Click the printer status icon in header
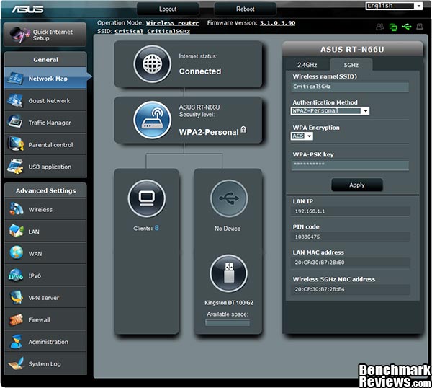This screenshot has height=388, width=432. [419, 27]
